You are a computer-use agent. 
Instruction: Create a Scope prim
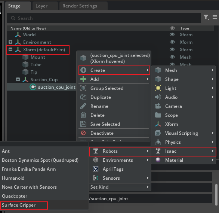pos(183,115)
